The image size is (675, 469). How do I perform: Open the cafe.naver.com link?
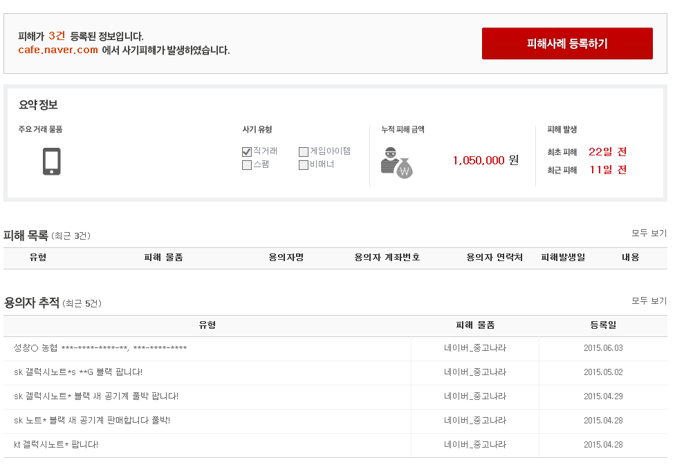pos(58,50)
